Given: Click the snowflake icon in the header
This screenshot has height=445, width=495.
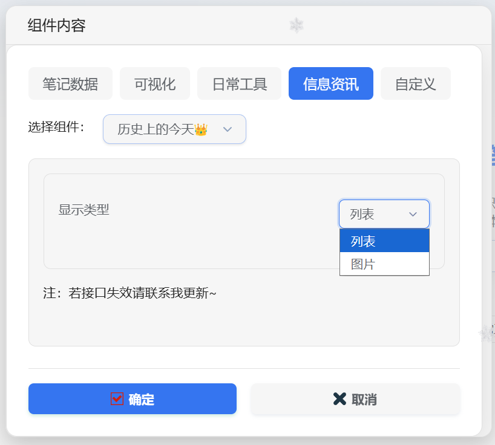Looking at the screenshot, I should point(297,25).
